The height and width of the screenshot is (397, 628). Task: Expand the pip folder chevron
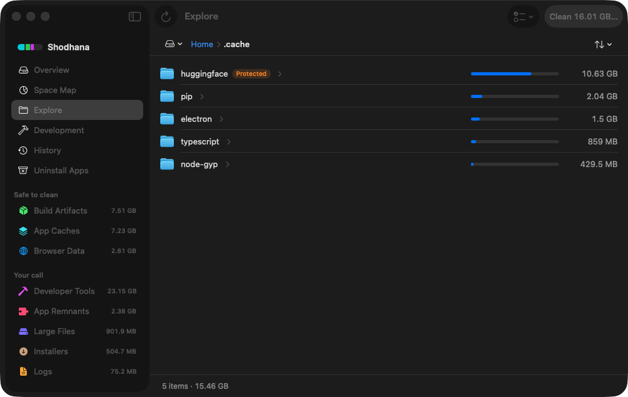[x=202, y=97]
